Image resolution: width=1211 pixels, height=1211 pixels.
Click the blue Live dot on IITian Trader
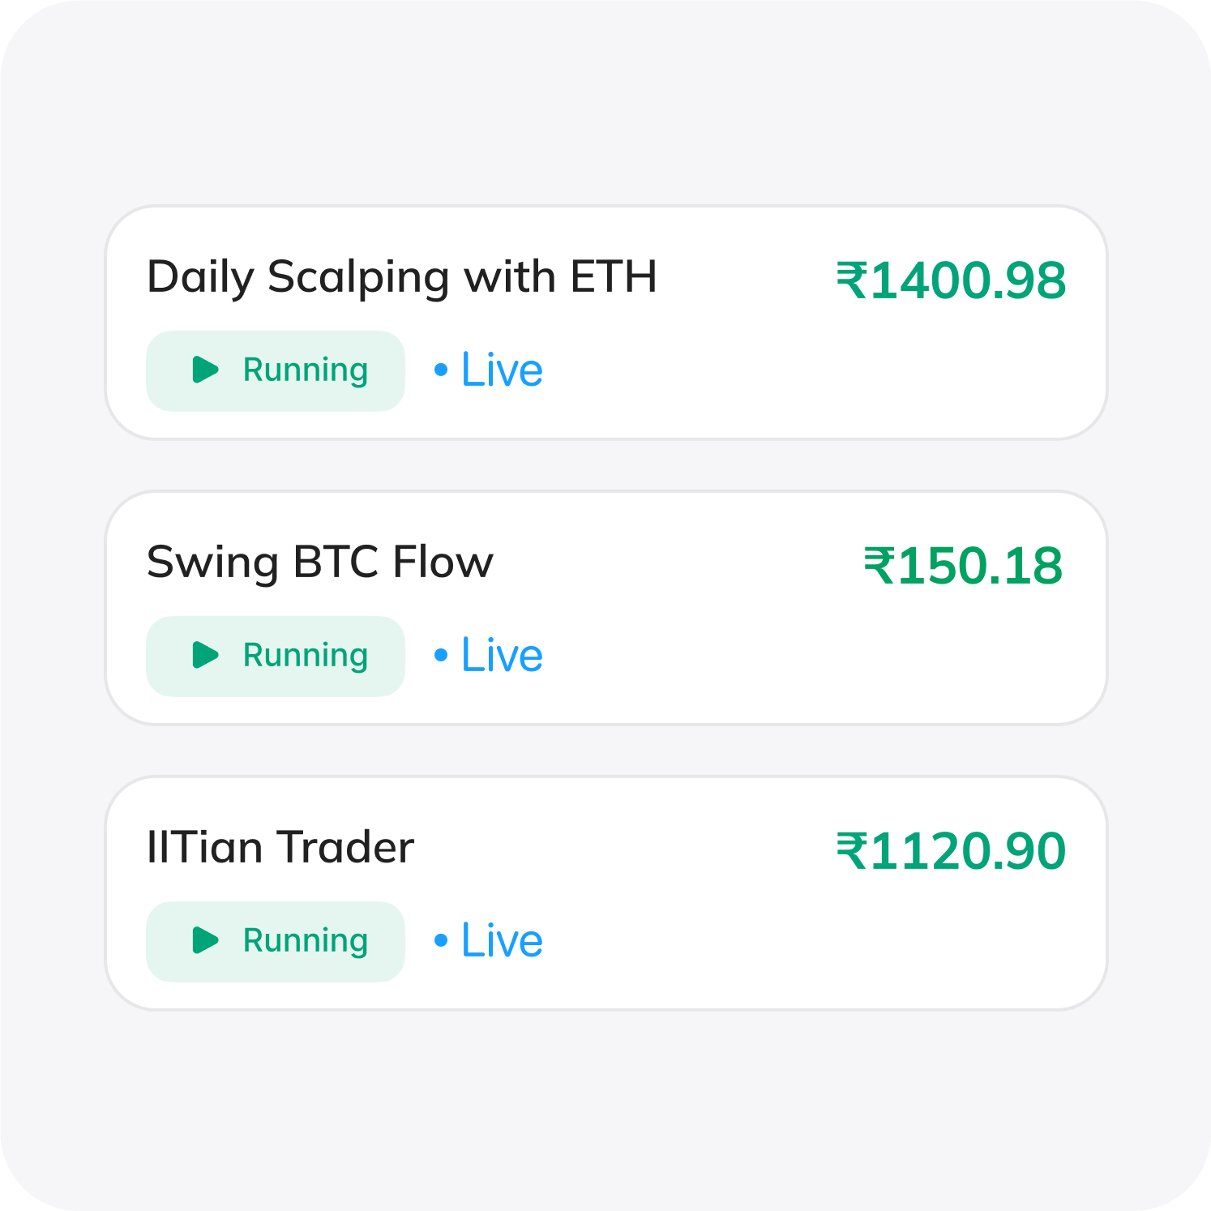click(439, 939)
